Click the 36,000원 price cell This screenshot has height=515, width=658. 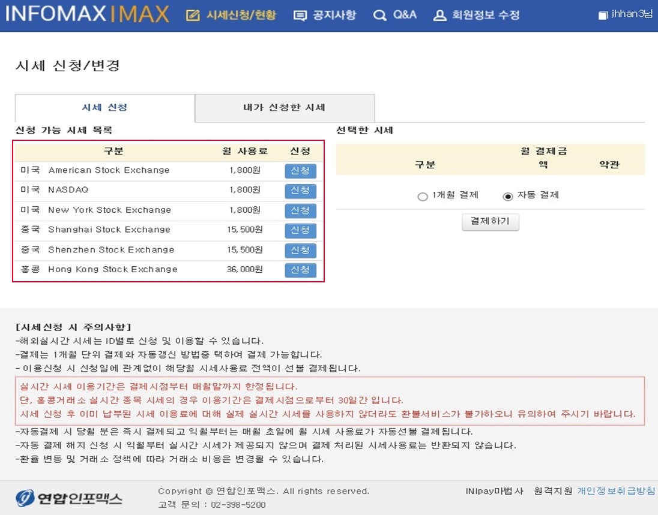tap(245, 269)
